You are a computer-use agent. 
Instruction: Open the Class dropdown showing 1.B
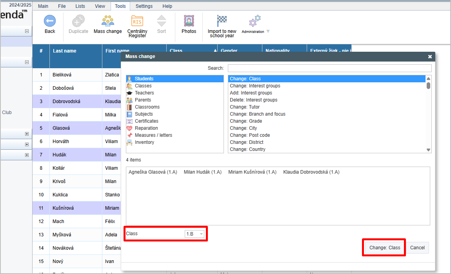coord(195,234)
